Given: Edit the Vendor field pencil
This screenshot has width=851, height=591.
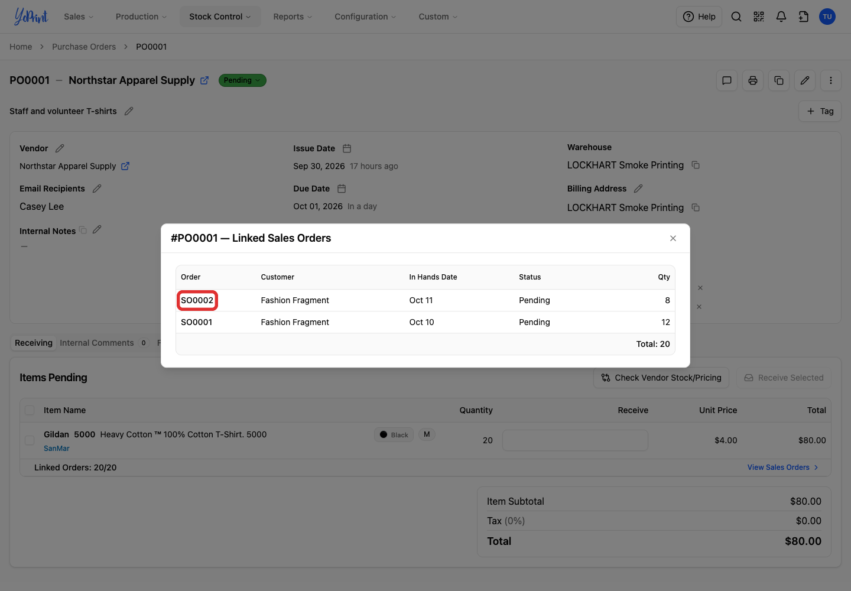Looking at the screenshot, I should pyautogui.click(x=60, y=148).
